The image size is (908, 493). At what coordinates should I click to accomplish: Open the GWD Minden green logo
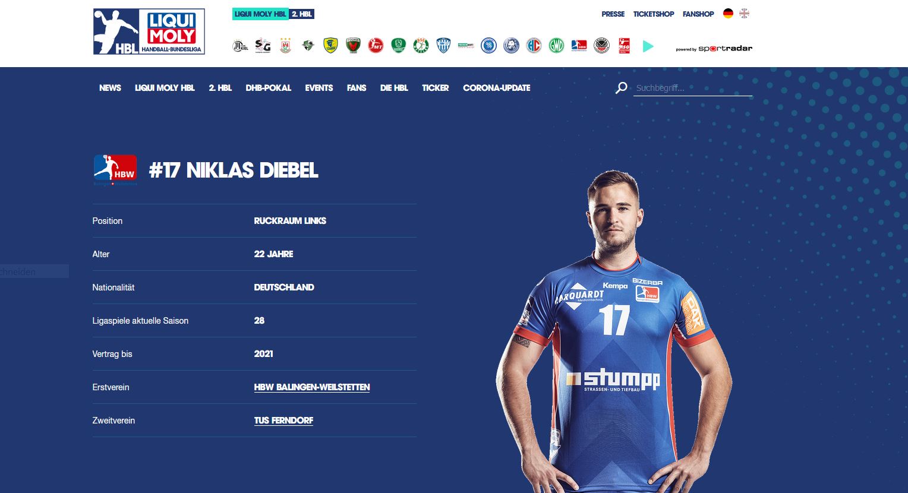[556, 46]
